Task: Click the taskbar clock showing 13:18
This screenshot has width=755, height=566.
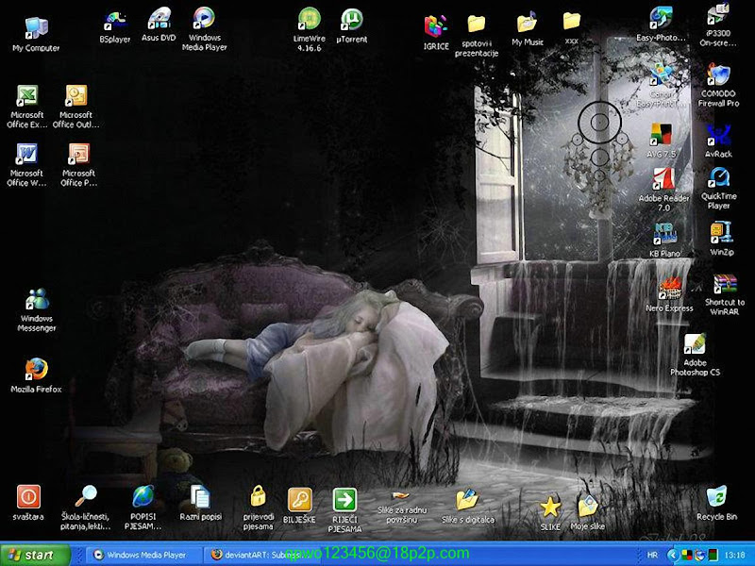Action: [734, 555]
